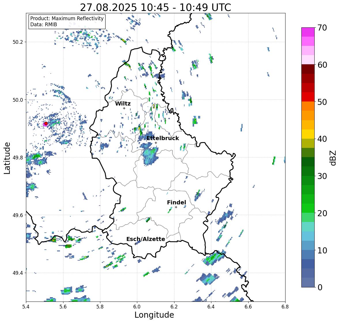The image size is (340, 322).
Task: Click the 6.4 longitude tick label
Action: pyautogui.click(x=211, y=307)
